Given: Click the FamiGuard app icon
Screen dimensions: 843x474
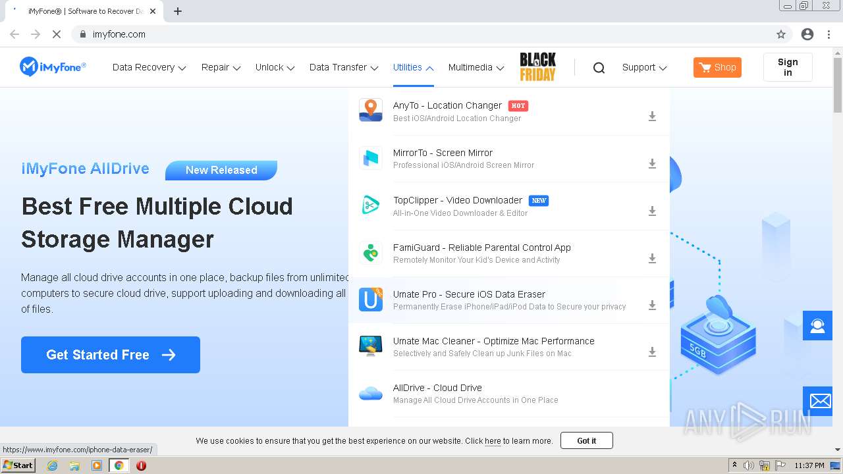Looking at the screenshot, I should (371, 252).
